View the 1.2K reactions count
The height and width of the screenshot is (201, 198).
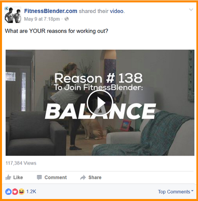[x=31, y=192]
